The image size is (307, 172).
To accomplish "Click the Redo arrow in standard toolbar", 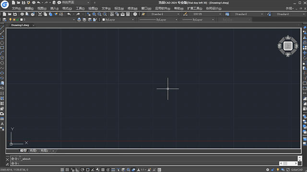I will point(78,14).
